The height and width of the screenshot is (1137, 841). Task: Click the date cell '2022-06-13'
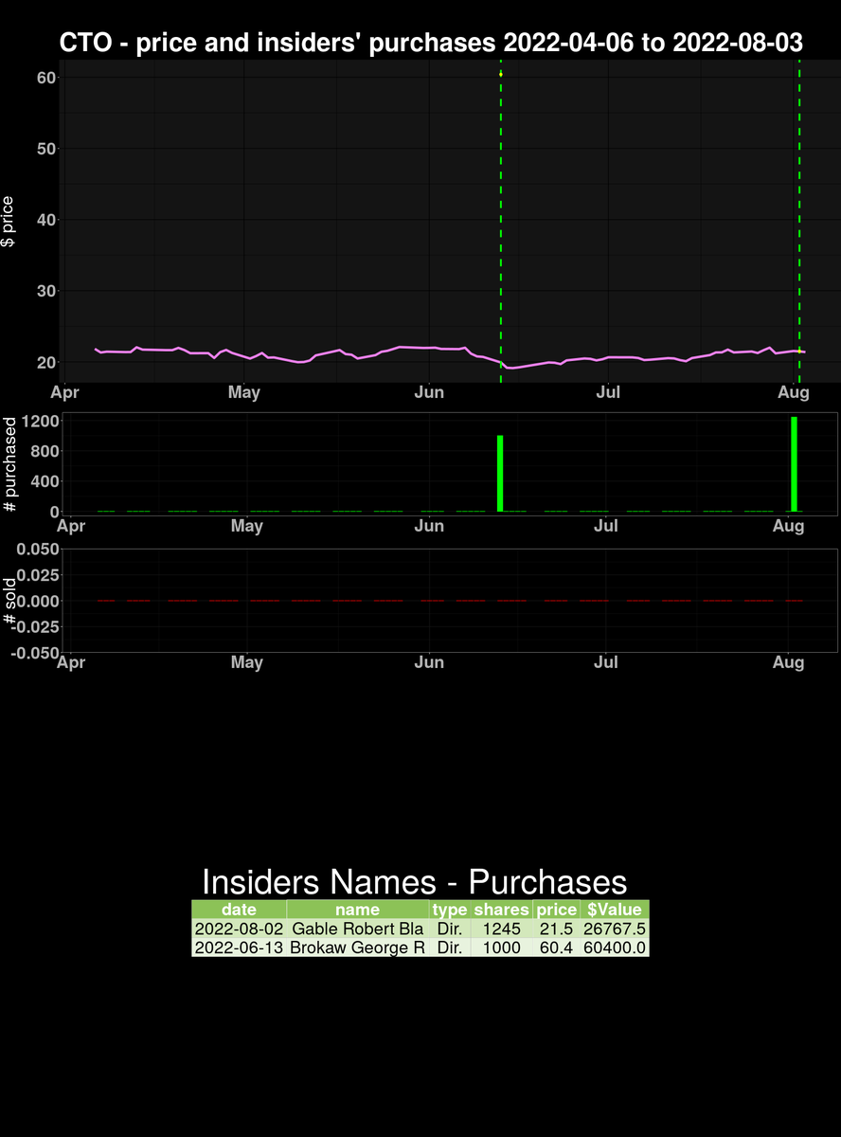click(239, 947)
